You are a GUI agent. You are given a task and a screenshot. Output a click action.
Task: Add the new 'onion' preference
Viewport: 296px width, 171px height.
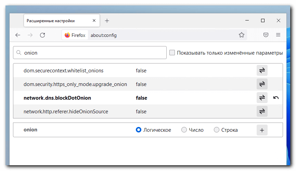[262, 130]
